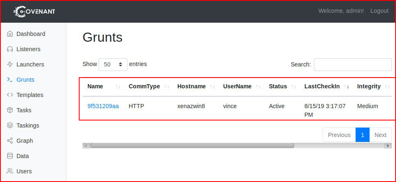Open Taskings via layers icon
396x182 pixels.
coord(10,125)
